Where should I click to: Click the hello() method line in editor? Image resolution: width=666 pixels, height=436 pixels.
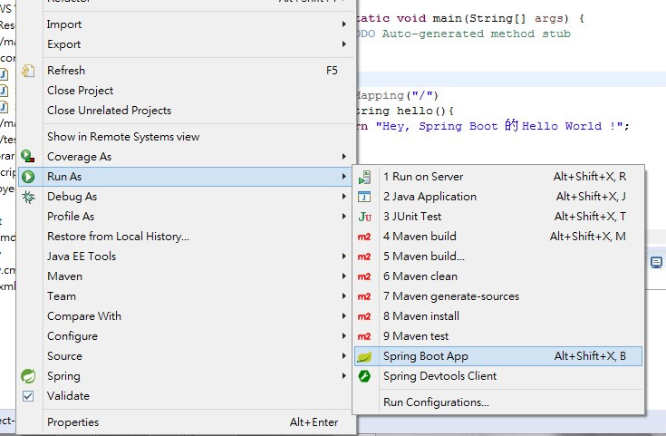404,111
